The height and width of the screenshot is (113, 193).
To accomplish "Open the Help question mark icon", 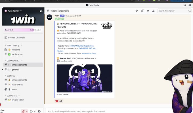I will (x=190, y=5).
